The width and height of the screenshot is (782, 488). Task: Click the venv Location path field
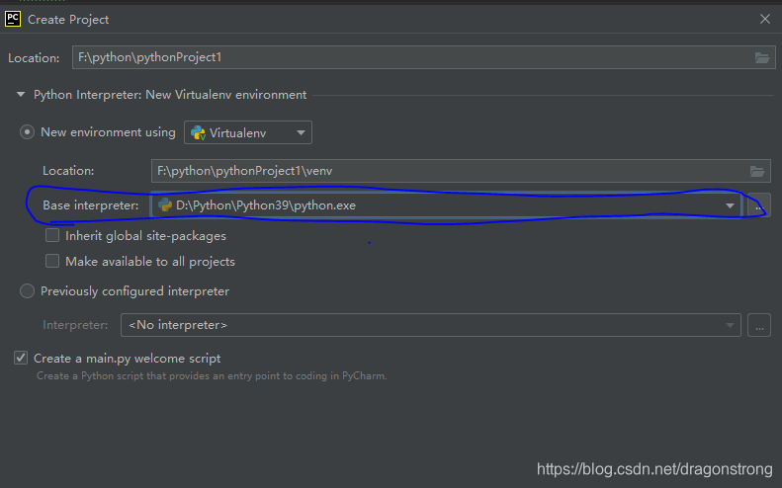(x=461, y=171)
